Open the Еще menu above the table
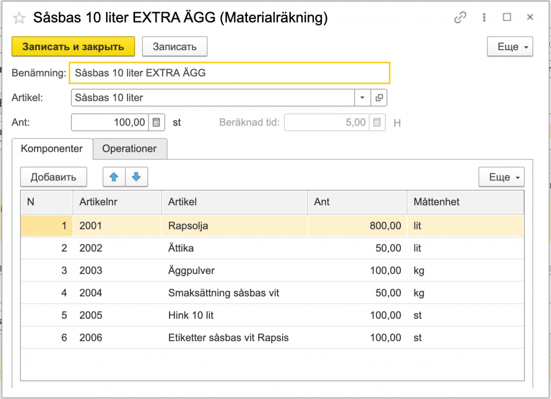 (501, 177)
